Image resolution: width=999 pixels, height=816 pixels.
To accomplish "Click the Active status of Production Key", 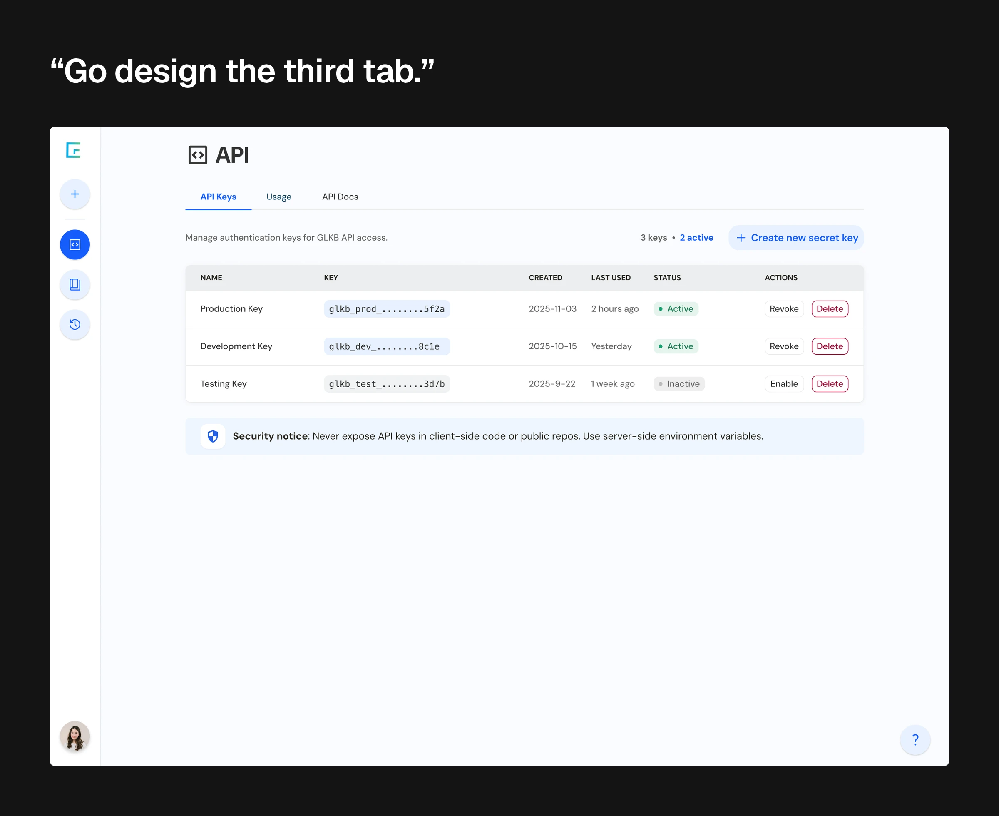I will tap(676, 309).
